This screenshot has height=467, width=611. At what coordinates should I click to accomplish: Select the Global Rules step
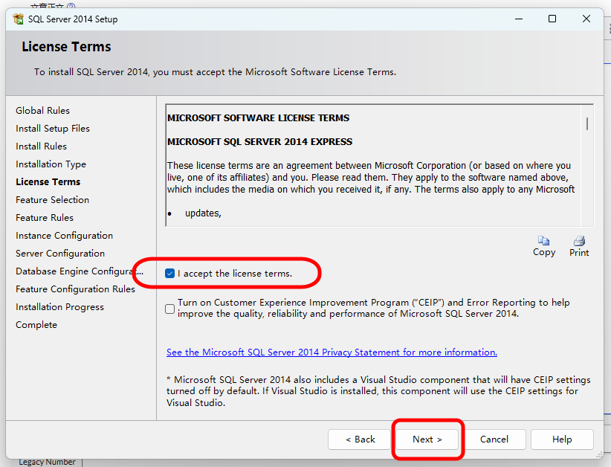pos(43,111)
